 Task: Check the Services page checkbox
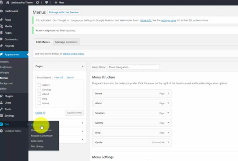pos(39,90)
